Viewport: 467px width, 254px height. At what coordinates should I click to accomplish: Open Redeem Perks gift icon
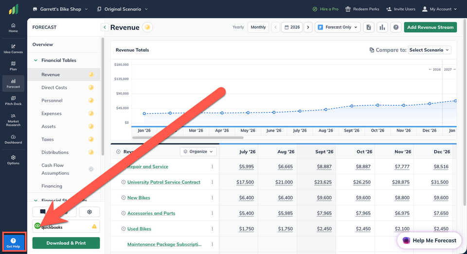click(347, 9)
